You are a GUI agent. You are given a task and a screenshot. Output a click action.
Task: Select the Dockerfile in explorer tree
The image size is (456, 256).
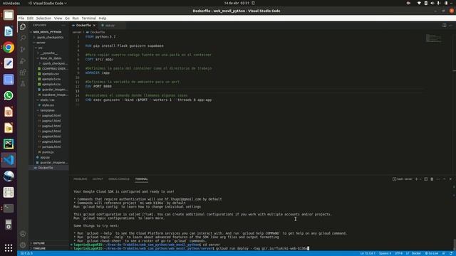click(48, 168)
